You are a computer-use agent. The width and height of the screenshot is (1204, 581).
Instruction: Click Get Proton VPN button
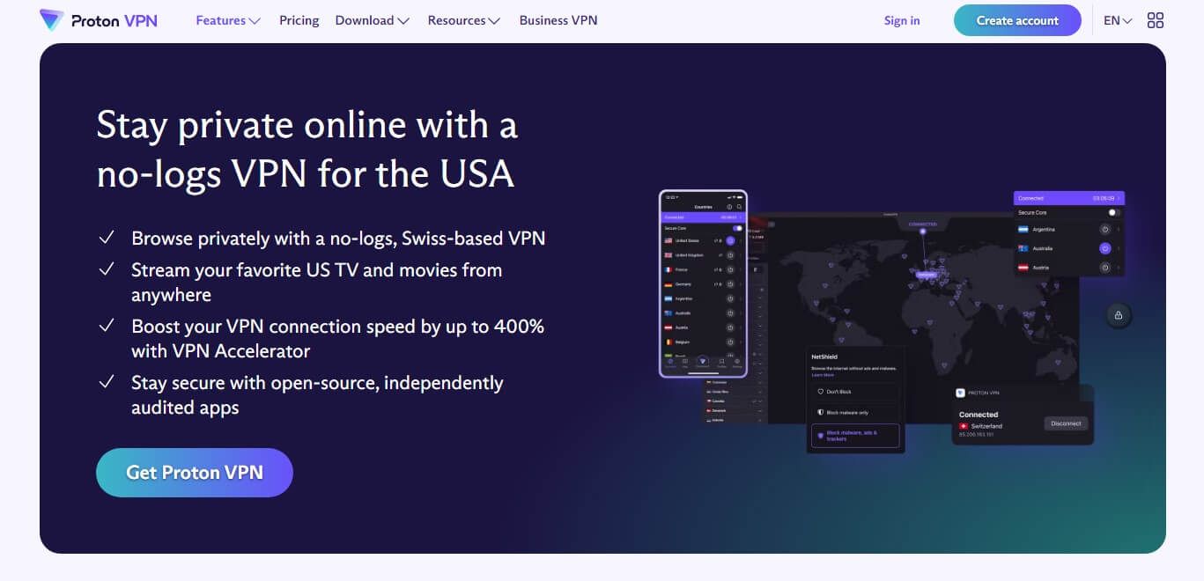[x=195, y=472]
